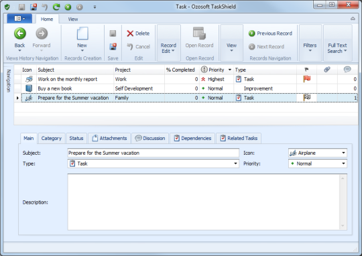The height and width of the screenshot is (256, 362).
Task: Open the Filters dropdown
Action: coord(310,43)
